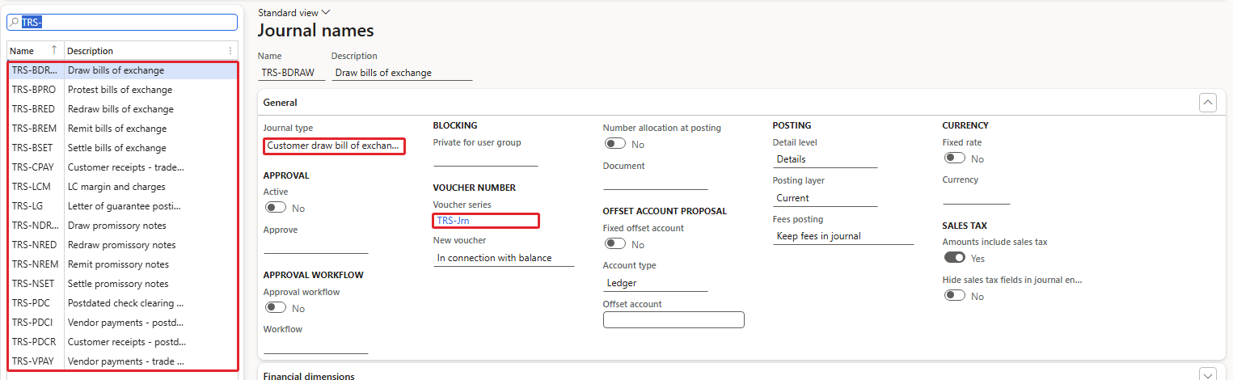Open the Standard view dropdown
This screenshot has height=380, width=1233.
point(294,13)
